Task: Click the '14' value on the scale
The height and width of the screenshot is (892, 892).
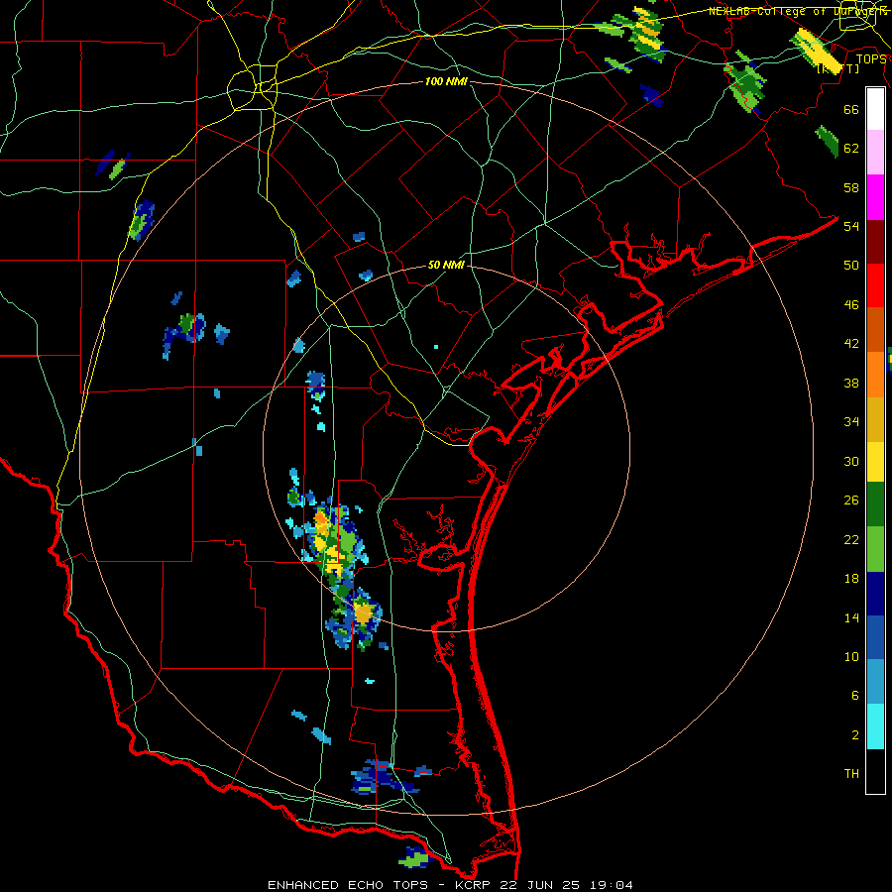Action: (x=851, y=617)
